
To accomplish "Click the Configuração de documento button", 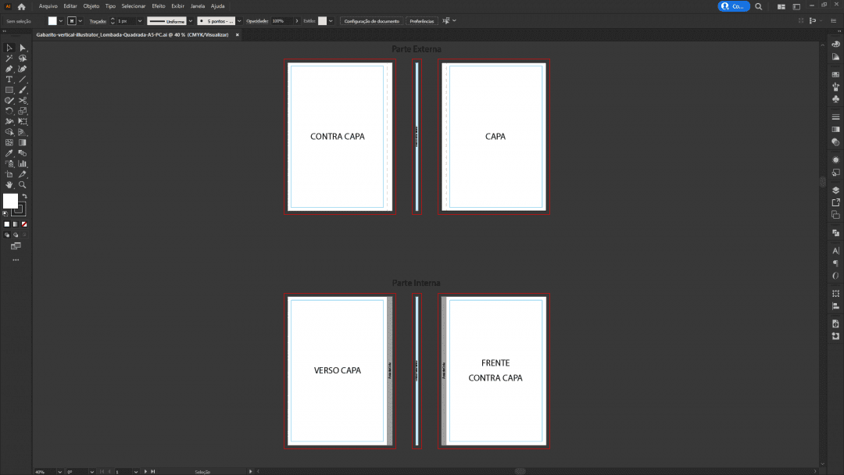I will (x=372, y=21).
